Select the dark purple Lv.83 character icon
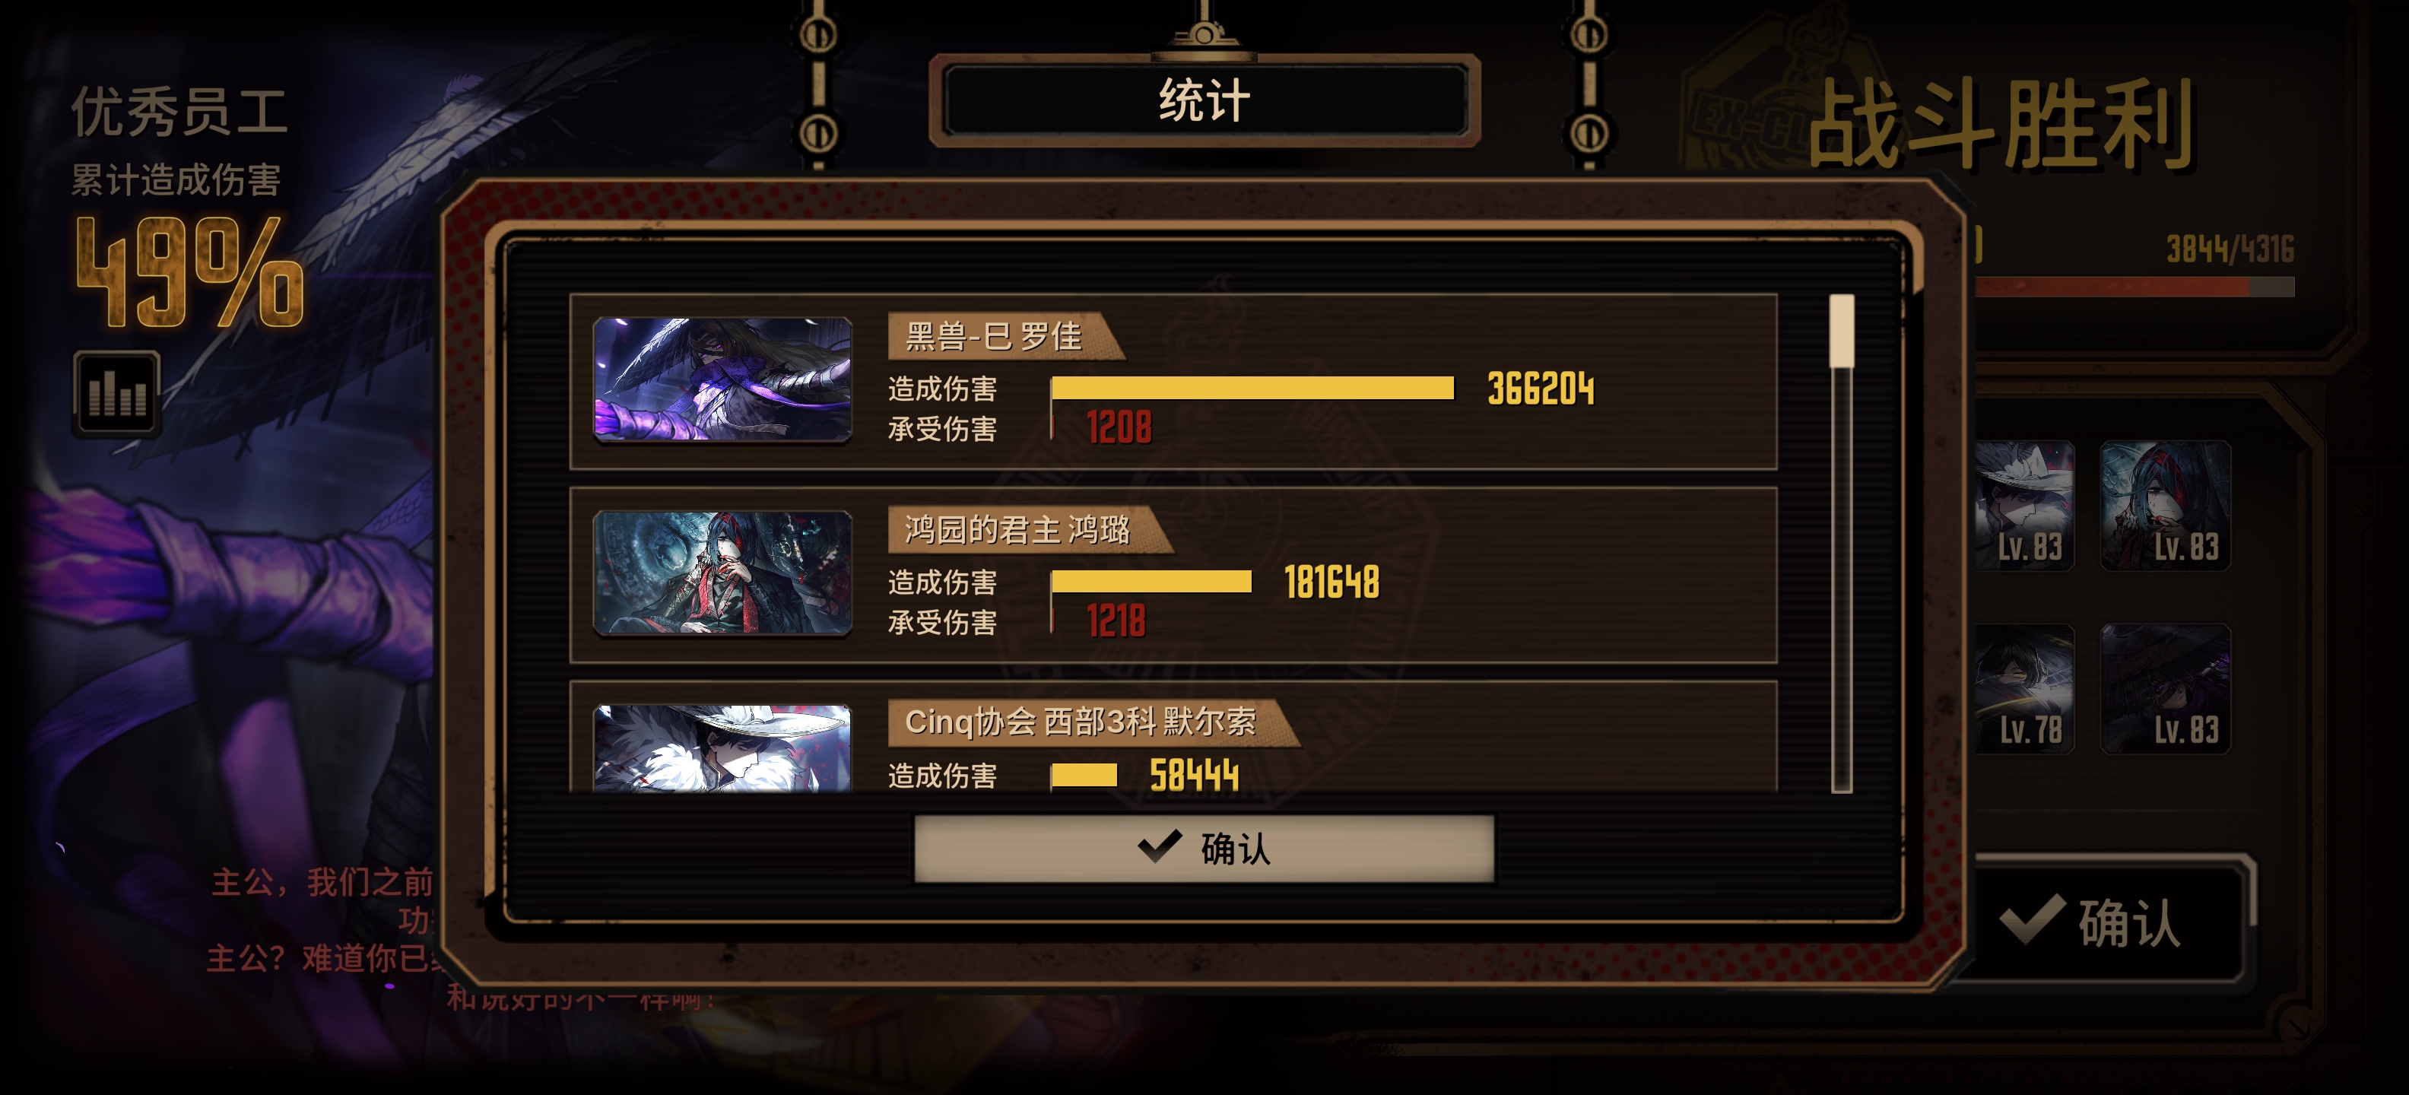 point(2165,689)
